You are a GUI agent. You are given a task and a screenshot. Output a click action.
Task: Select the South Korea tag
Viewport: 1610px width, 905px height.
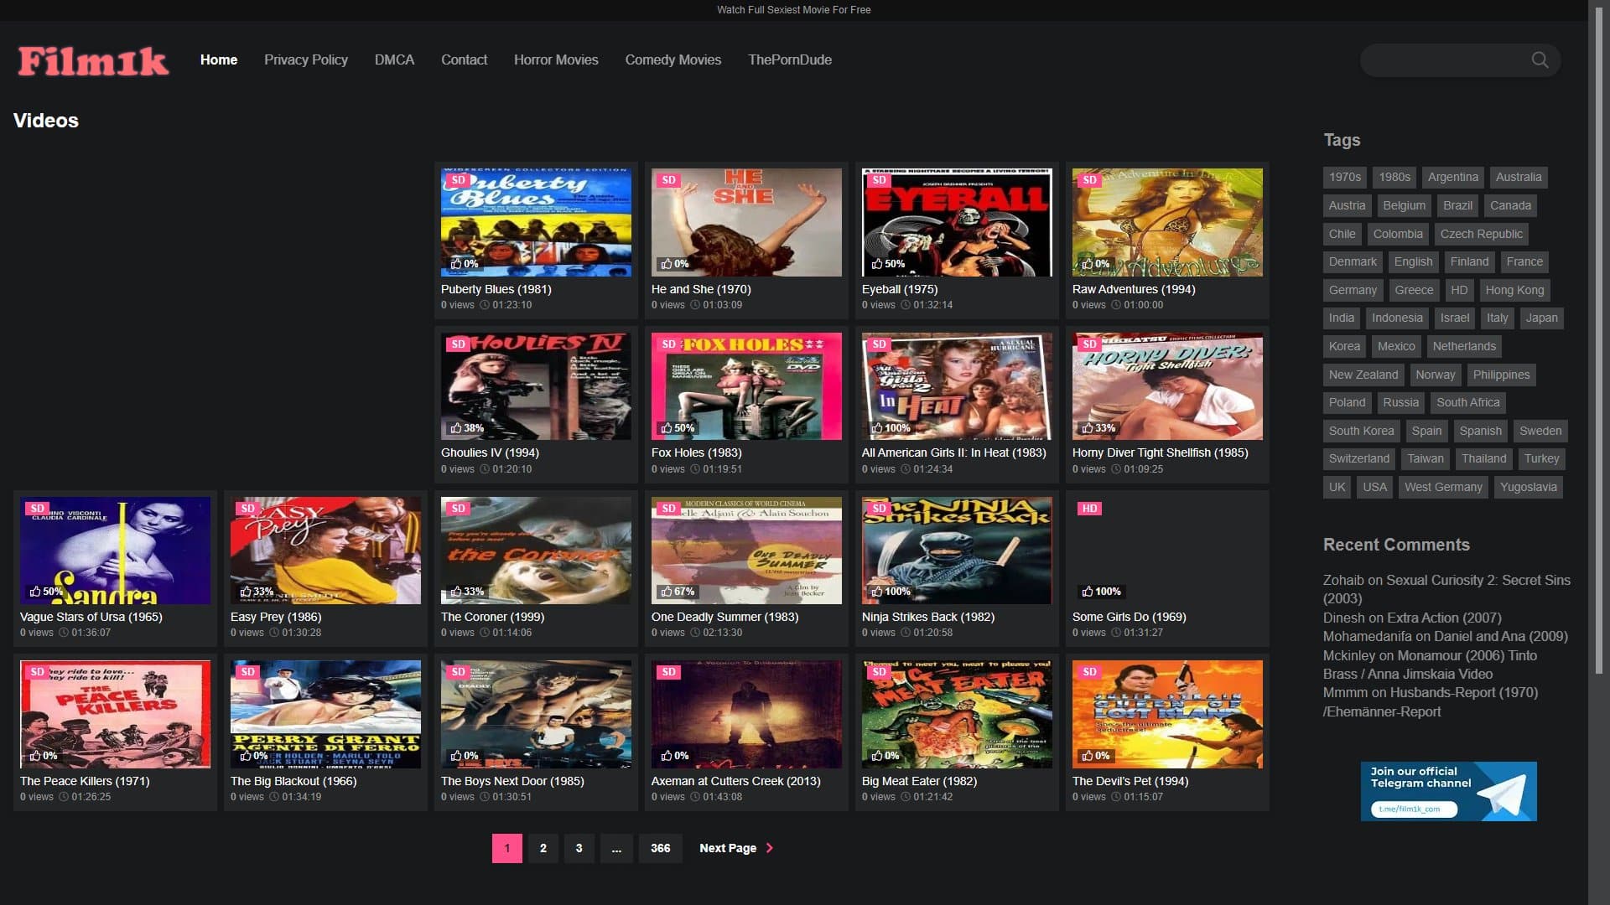1362,431
